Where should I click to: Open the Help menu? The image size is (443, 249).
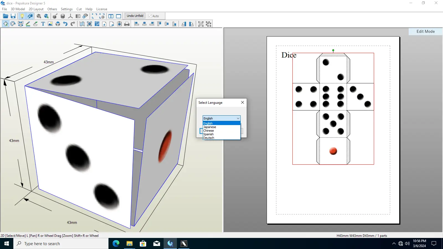pyautogui.click(x=89, y=9)
